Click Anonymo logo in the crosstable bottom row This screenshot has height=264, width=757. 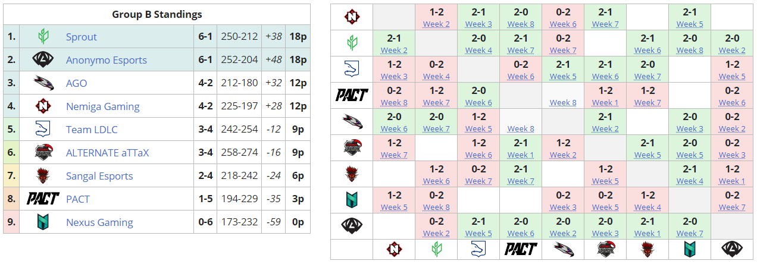click(x=732, y=249)
